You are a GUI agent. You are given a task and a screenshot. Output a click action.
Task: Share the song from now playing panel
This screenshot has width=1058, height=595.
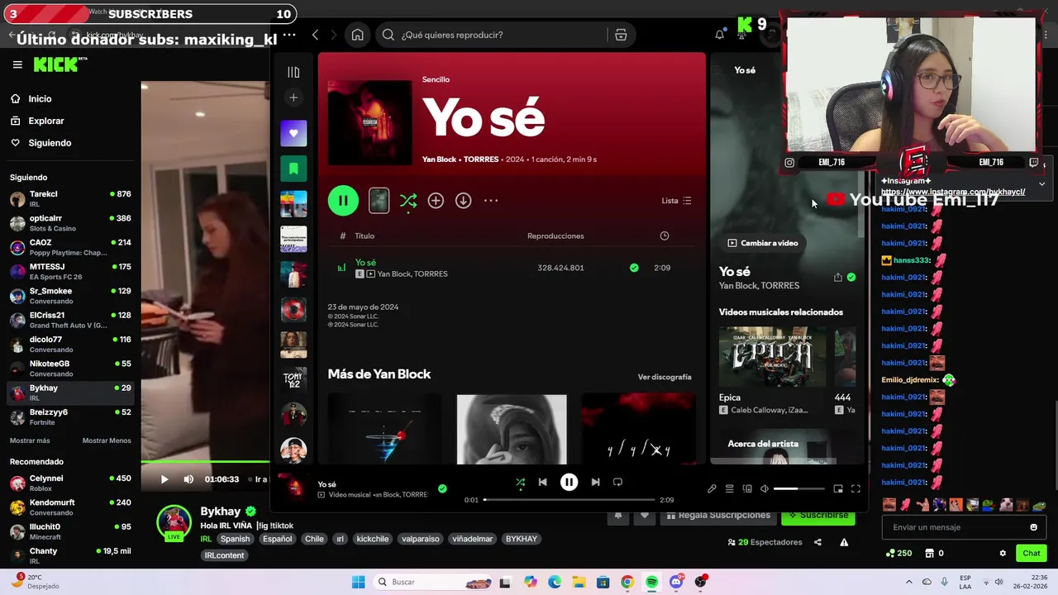click(837, 278)
